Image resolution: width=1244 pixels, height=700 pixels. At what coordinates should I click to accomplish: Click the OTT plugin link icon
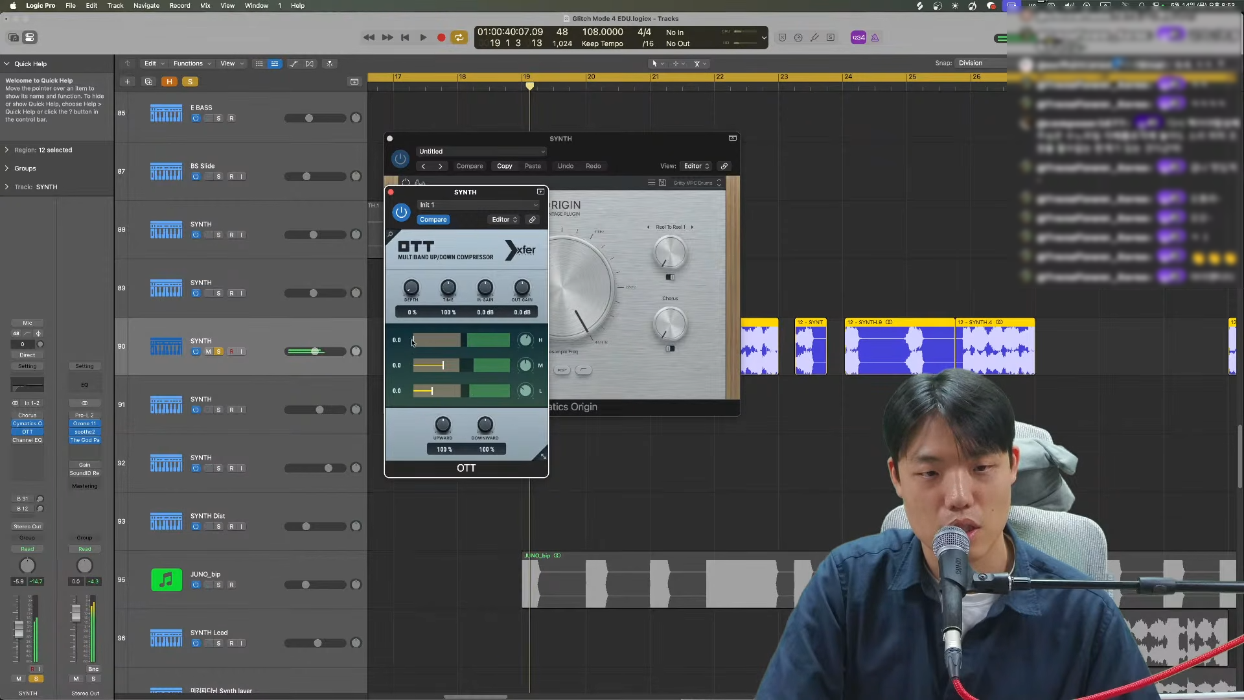pyautogui.click(x=533, y=220)
